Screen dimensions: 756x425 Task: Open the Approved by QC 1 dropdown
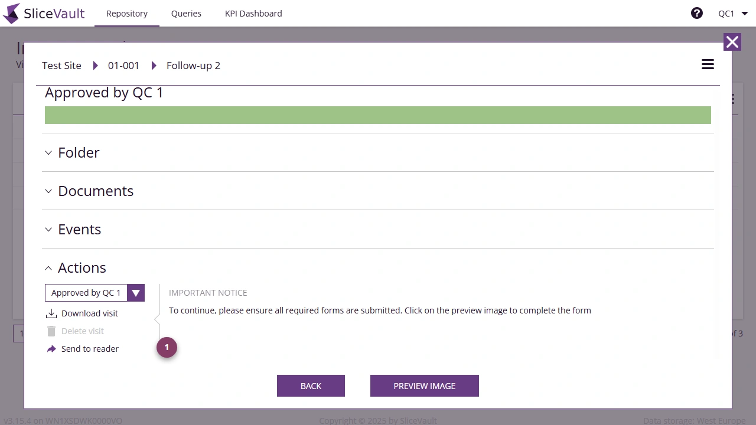pyautogui.click(x=135, y=292)
